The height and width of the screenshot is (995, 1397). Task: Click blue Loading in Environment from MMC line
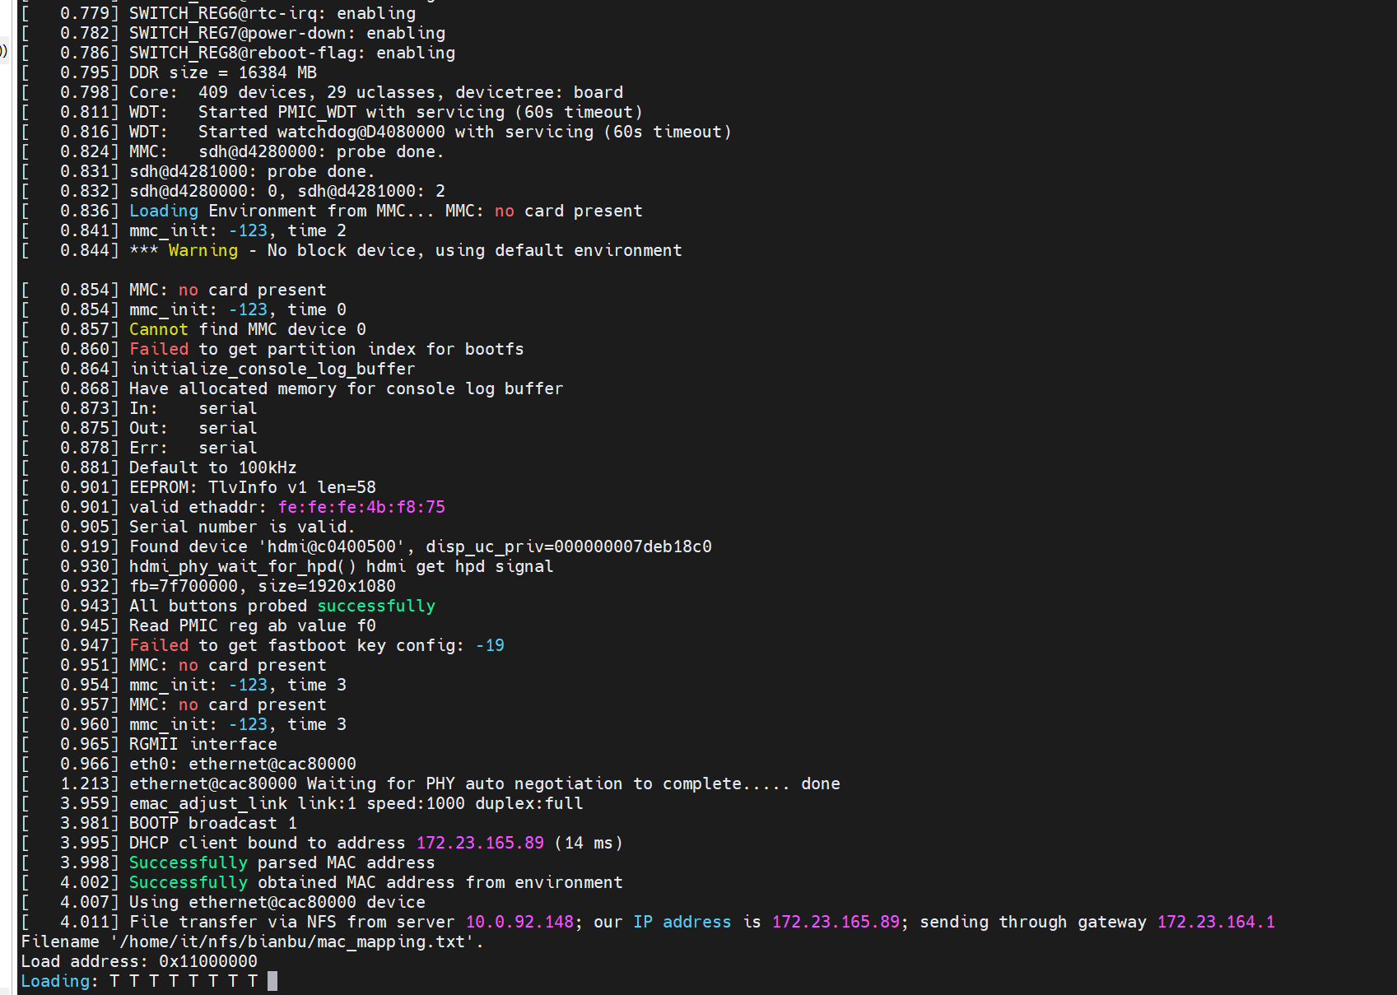[x=164, y=211]
